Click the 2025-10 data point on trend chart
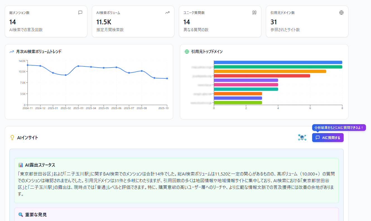371x221 pixels. 167,78
